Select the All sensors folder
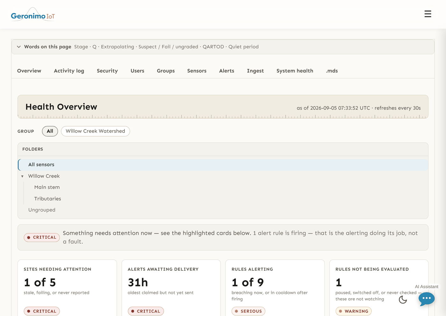446x316 pixels. click(x=223, y=165)
